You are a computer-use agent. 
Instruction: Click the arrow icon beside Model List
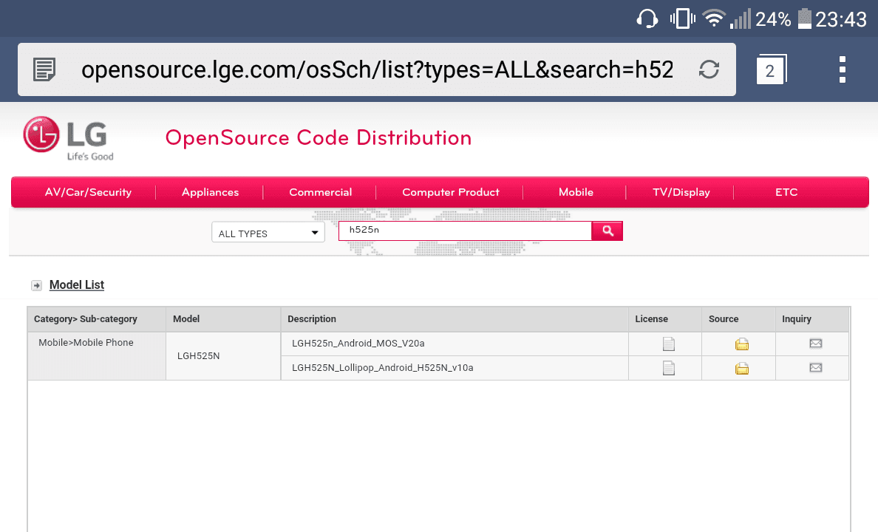click(x=36, y=286)
